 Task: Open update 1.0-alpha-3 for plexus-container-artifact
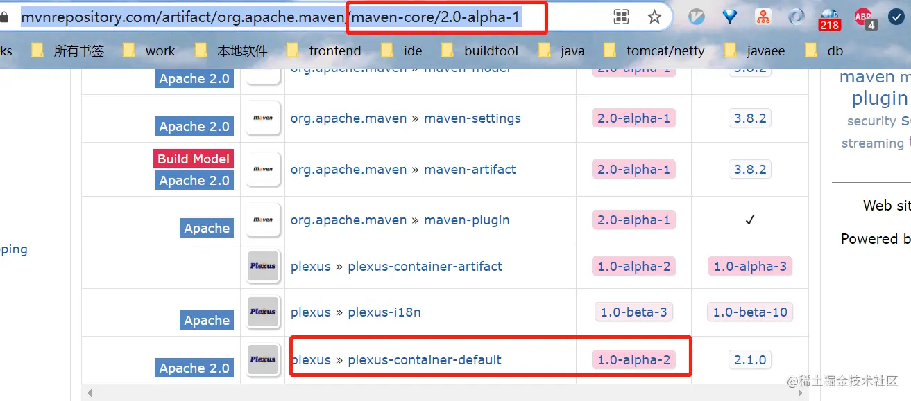(750, 267)
